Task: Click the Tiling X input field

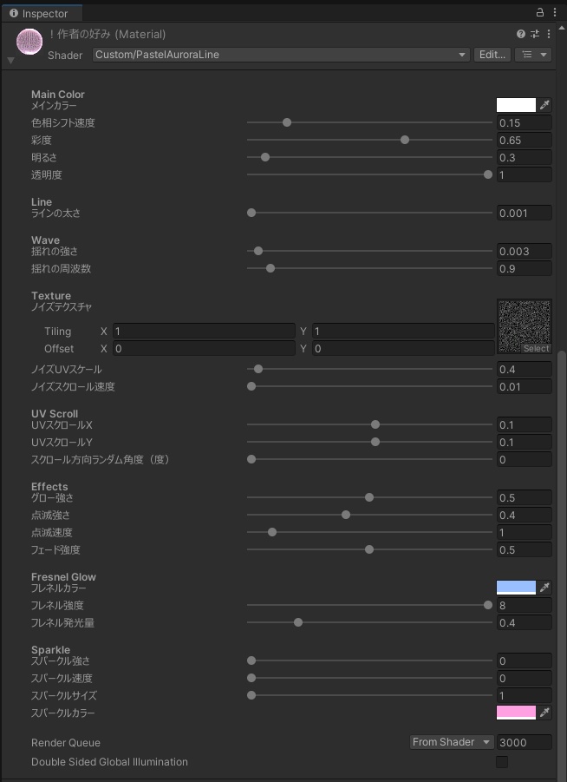Action: click(204, 331)
